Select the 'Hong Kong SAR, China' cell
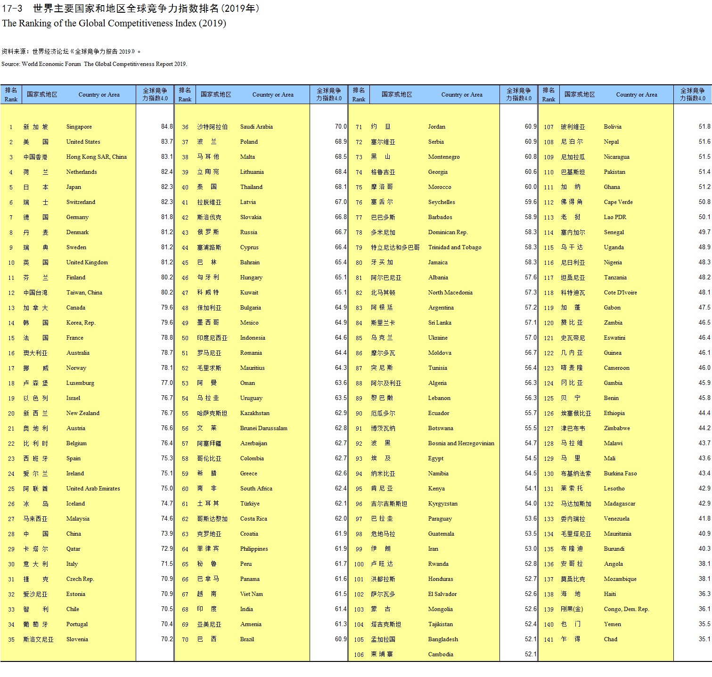This screenshot has height=677, width=712. [96, 157]
